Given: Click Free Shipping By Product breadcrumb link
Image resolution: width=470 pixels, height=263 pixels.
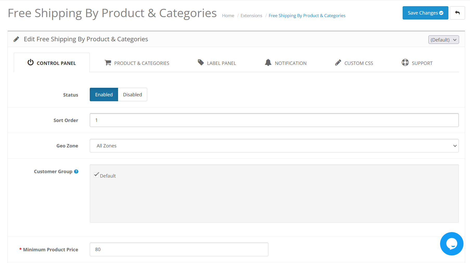Looking at the screenshot, I should 307,16.
